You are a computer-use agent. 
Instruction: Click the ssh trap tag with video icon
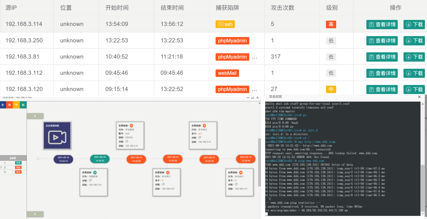(225, 24)
